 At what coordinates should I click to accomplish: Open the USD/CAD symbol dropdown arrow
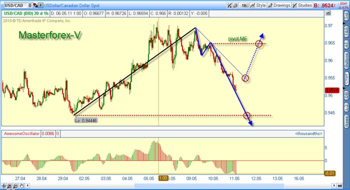pos(30,5)
